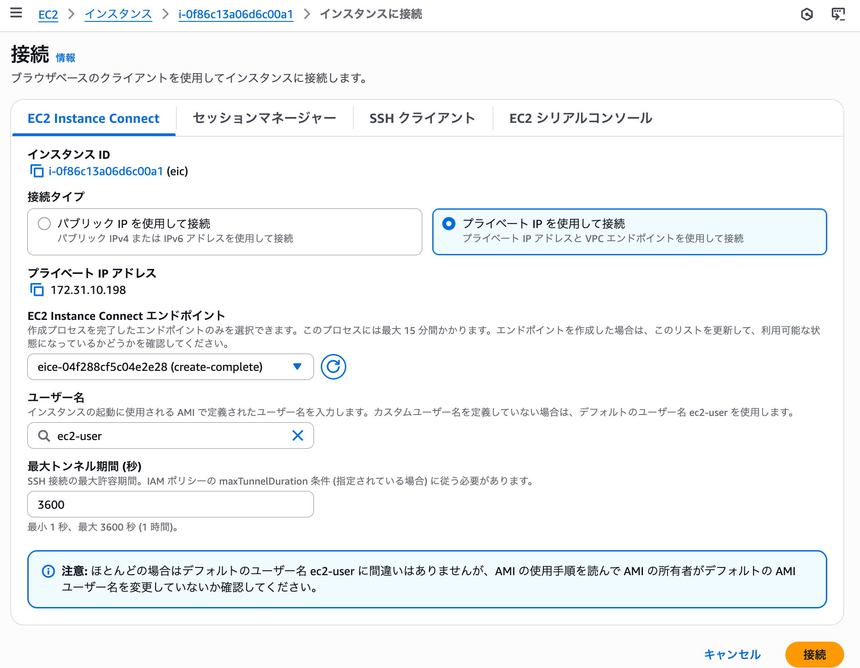Click the 172.31.10.198 IP address text
The height and width of the screenshot is (668, 860).
click(88, 290)
